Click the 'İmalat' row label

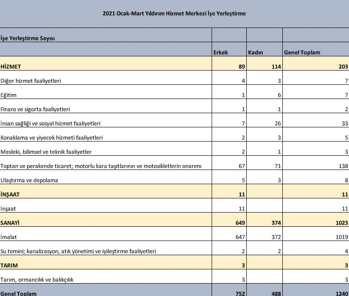click(x=9, y=237)
